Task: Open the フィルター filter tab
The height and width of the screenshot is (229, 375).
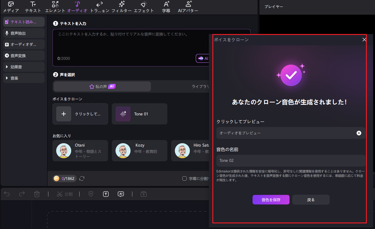Action: click(x=121, y=7)
